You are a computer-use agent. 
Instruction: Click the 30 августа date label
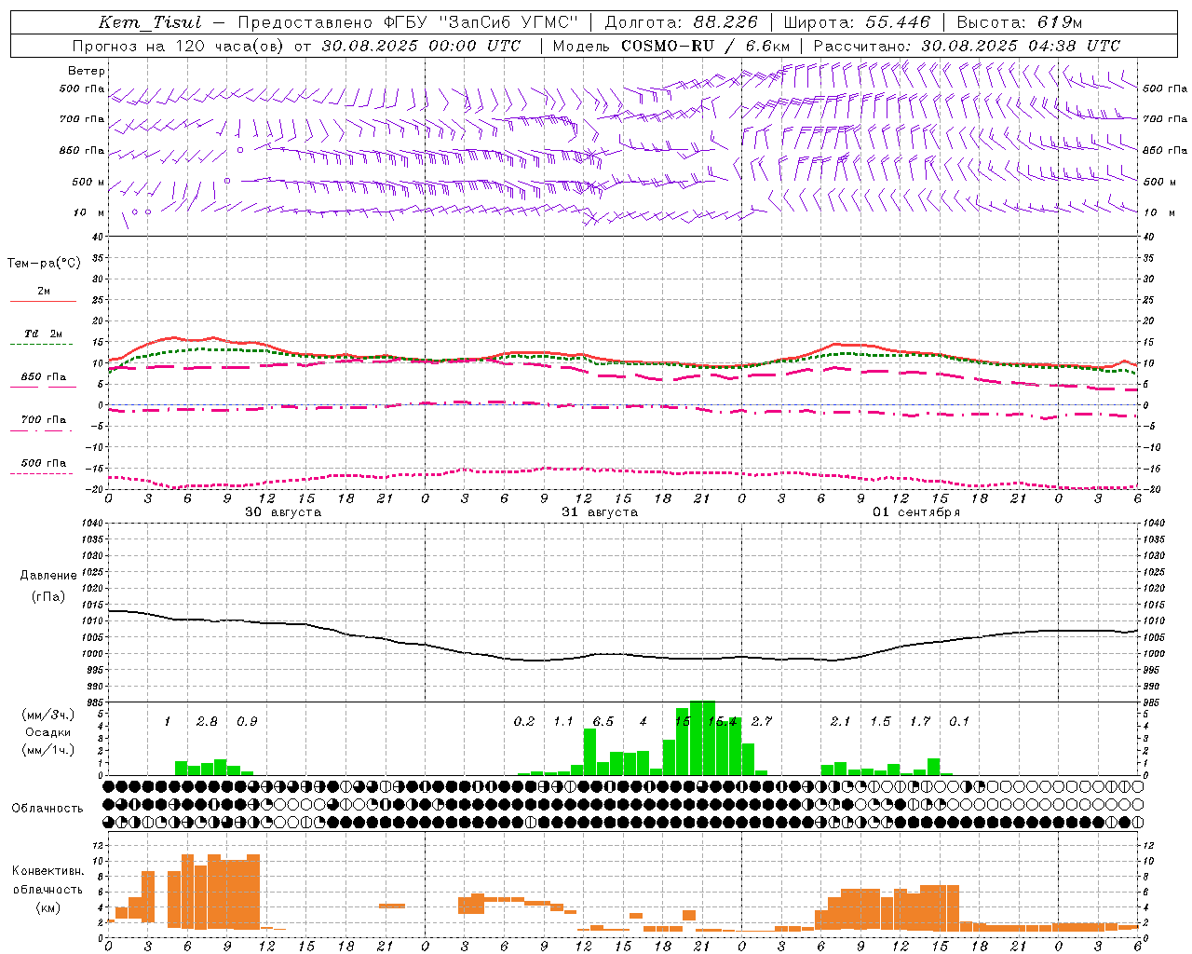282,512
